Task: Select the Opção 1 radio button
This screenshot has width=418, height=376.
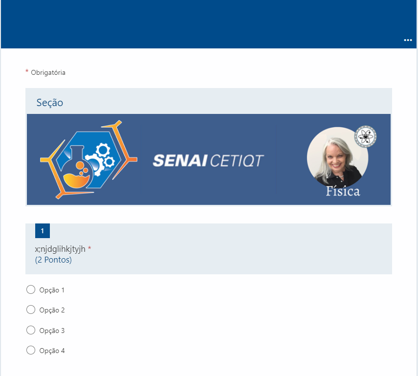Action: point(31,289)
